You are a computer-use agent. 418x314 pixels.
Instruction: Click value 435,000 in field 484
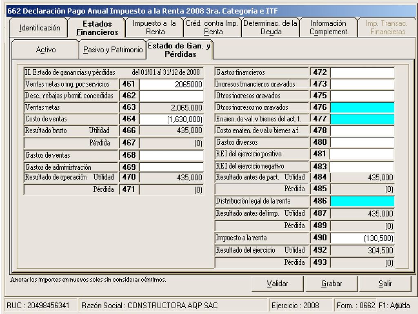click(380, 177)
